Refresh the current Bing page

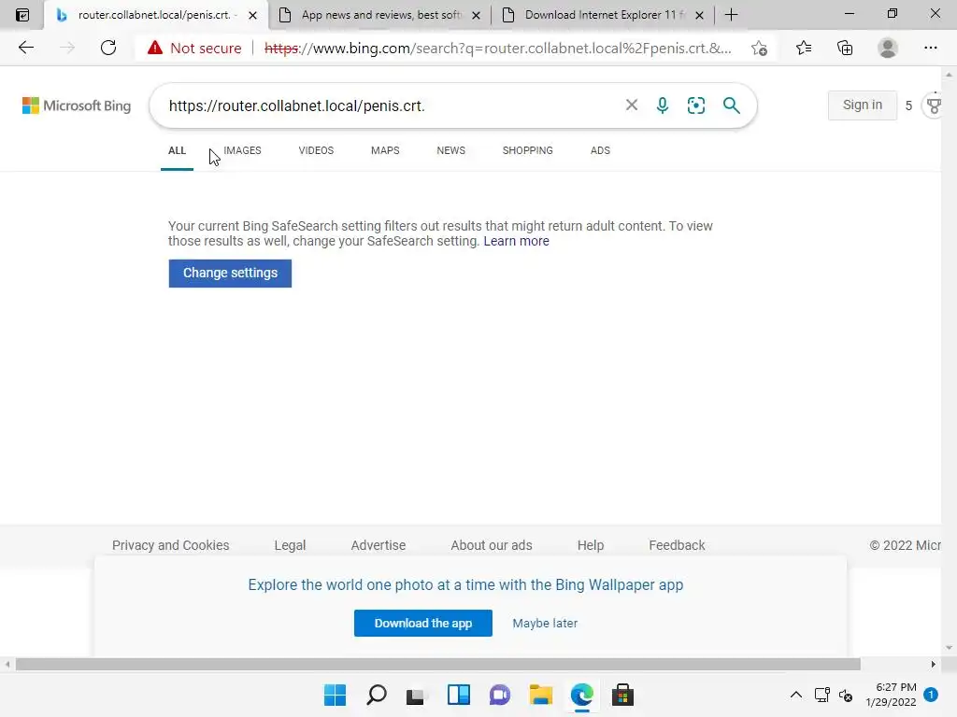tap(108, 48)
